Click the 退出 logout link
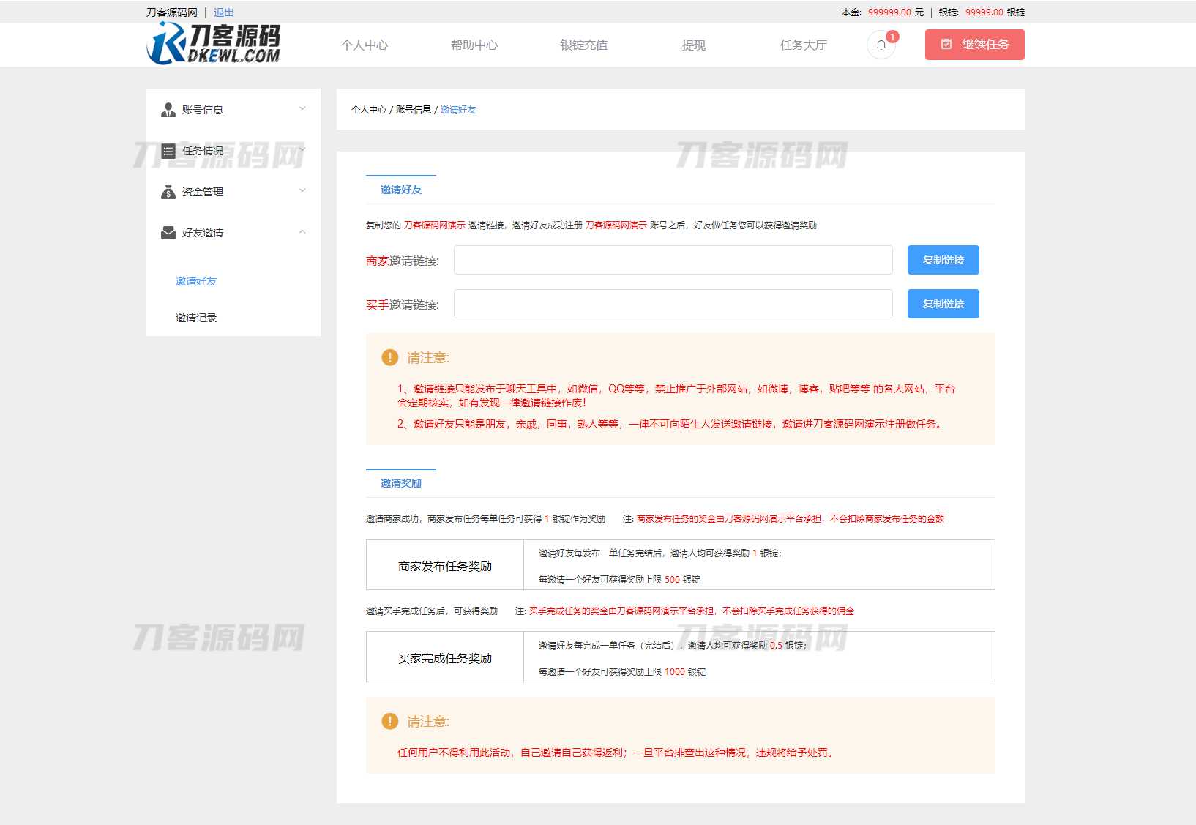The image size is (1196, 825). coord(224,12)
